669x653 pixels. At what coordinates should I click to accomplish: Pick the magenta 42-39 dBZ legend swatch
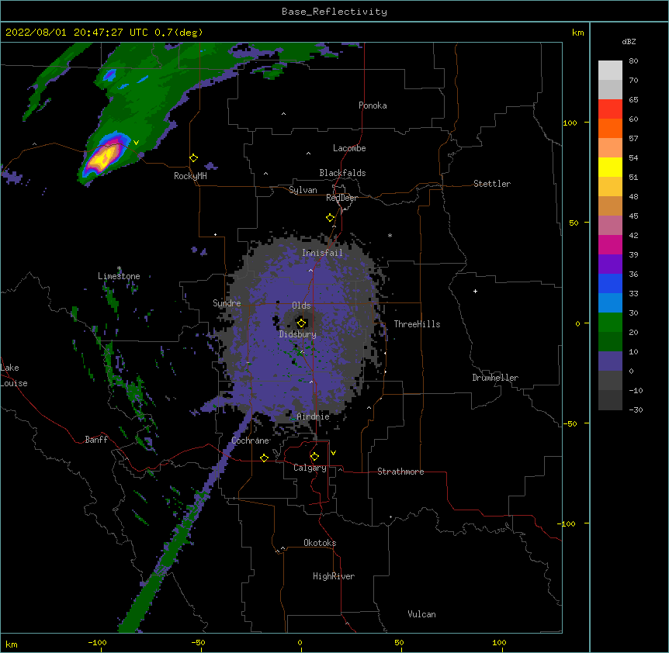[x=610, y=244]
